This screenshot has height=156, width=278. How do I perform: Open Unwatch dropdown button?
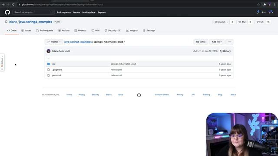221,22
